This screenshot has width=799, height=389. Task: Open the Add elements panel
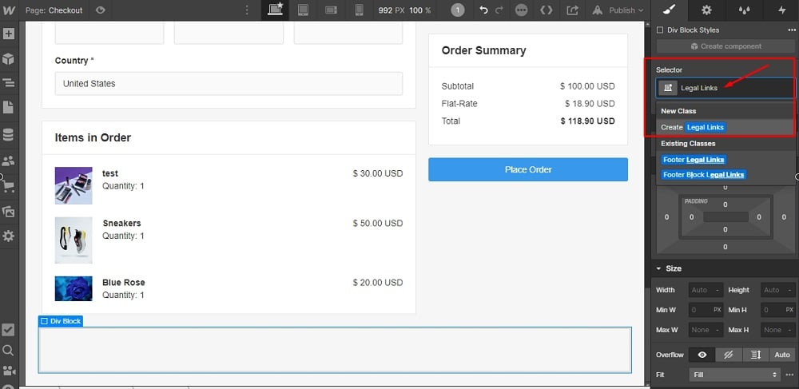click(9, 34)
